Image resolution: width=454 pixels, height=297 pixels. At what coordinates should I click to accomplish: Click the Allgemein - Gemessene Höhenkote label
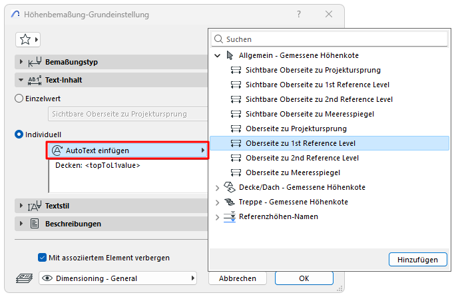(299, 55)
